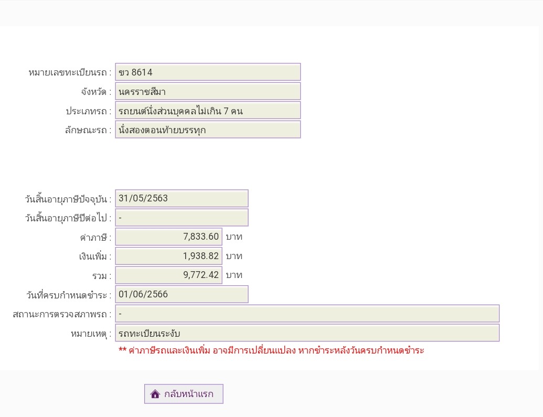Click บาท unit beside เงินเพิ่ม amount
Image resolution: width=543 pixels, height=417 pixels.
[x=234, y=256]
